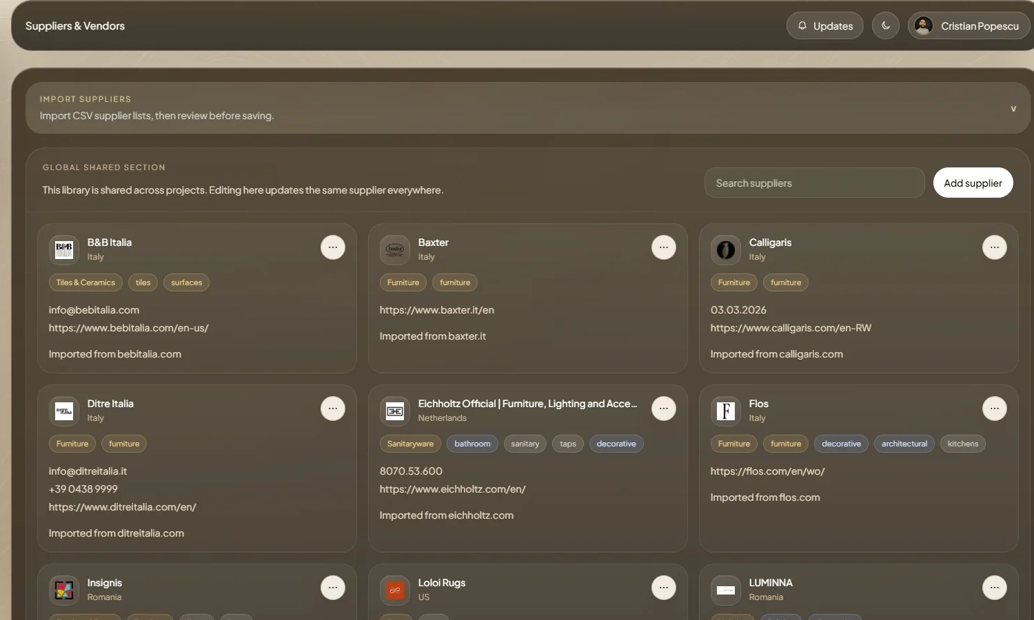Select bathroom tag on Eichholtz card
Viewport: 1034px width, 620px height.
click(472, 444)
